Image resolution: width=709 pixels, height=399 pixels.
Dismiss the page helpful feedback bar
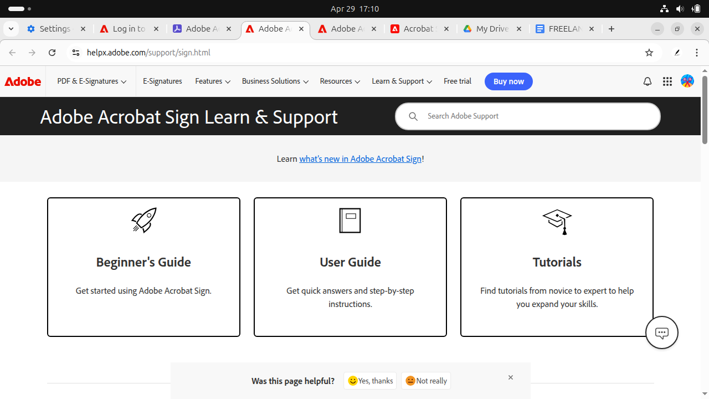pos(511,377)
